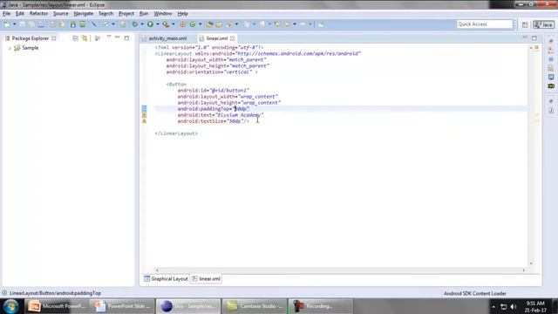This screenshot has height=314, width=558.
Task: Open the Navigate menu
Action: coord(84,14)
